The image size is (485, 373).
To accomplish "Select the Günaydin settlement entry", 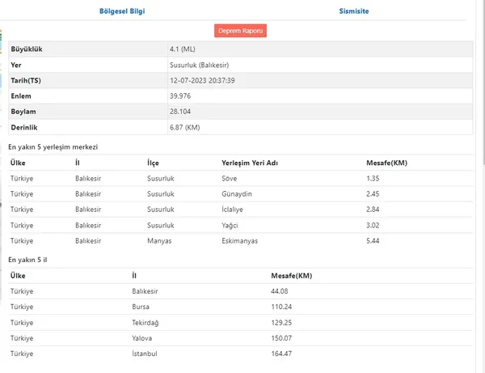I will [237, 193].
